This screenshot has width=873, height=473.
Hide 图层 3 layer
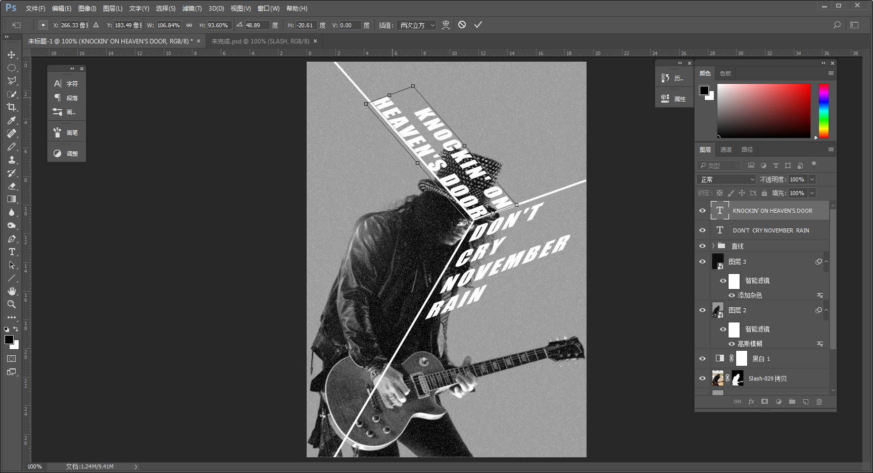702,261
